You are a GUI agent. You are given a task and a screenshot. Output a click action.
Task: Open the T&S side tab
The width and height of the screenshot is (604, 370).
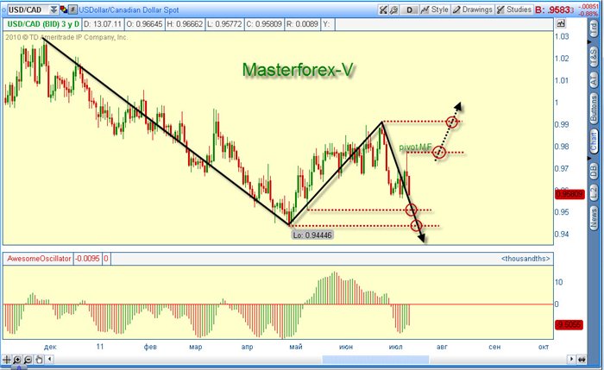(594, 57)
